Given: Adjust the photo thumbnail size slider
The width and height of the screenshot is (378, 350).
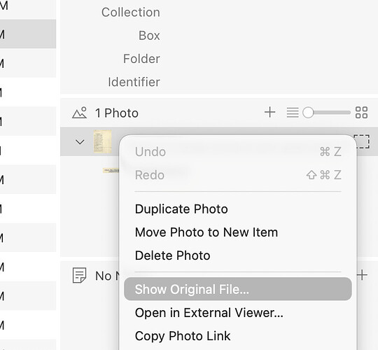Looking at the screenshot, I should point(327,113).
